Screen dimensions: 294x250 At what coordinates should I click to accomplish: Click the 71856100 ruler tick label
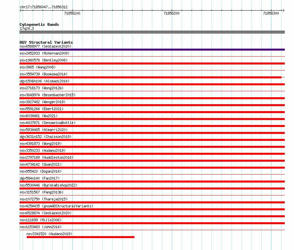tap(72, 13)
